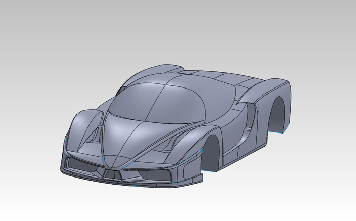Select the windshield surface of the car model
This screenshot has height=221, width=356.
click(157, 103)
